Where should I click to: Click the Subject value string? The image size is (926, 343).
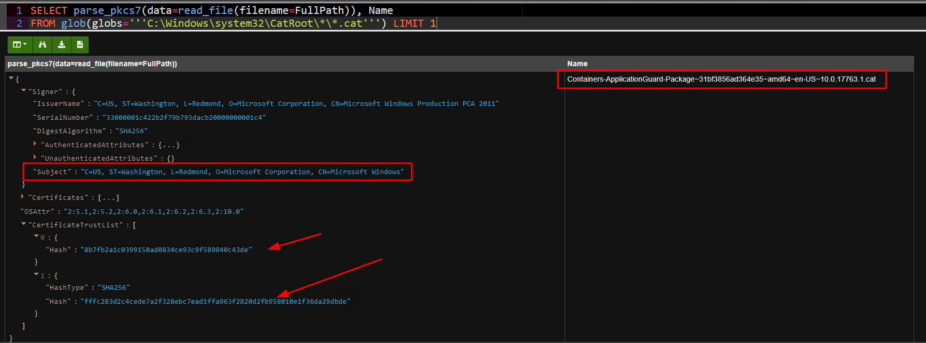click(x=242, y=172)
